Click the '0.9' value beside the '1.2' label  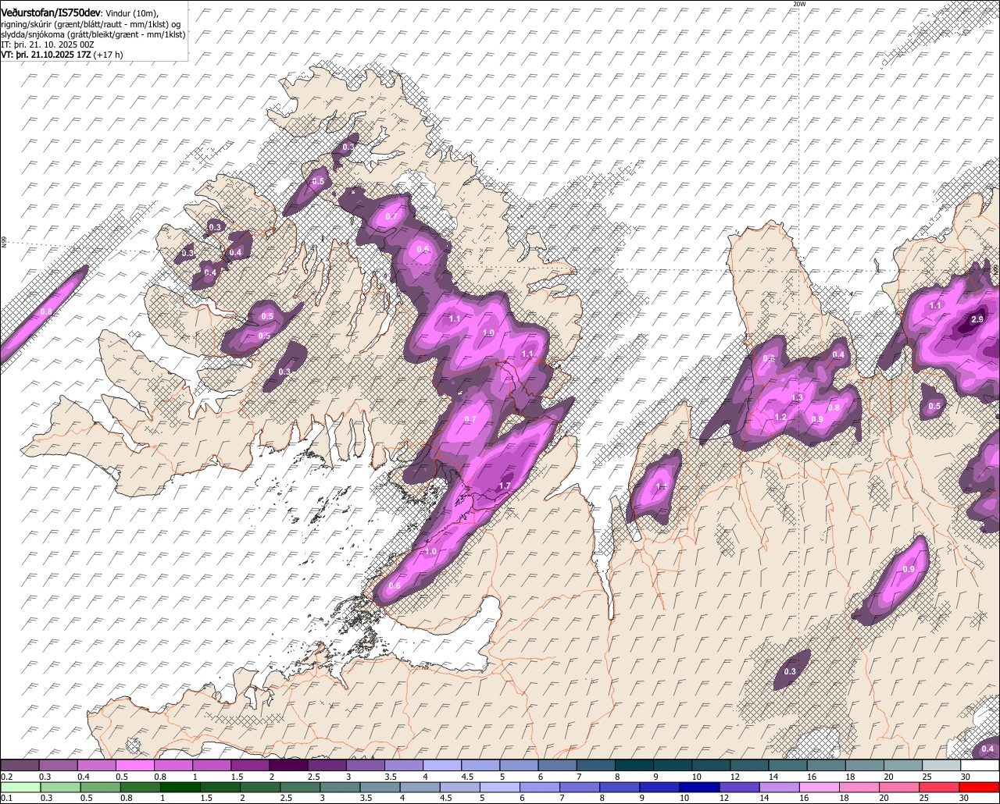[817, 420]
